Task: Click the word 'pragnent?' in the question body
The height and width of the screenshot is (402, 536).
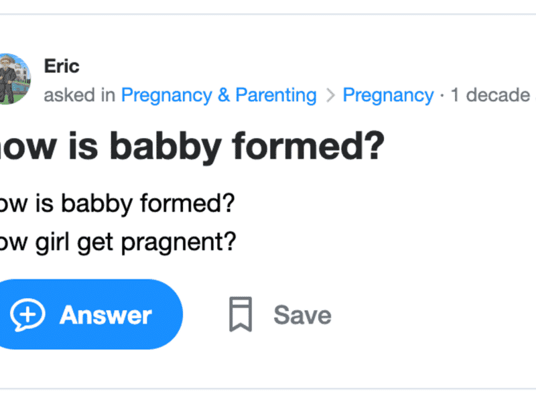Action: (179, 243)
